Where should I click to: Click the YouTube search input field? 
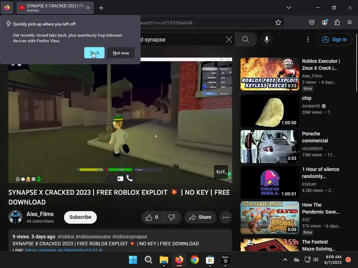point(182,39)
